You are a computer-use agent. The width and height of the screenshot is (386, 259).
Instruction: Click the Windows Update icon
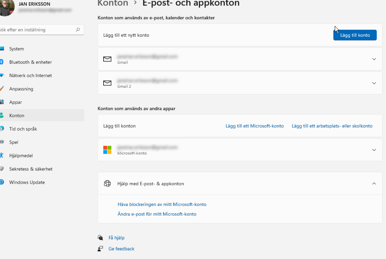pyautogui.click(x=2, y=182)
